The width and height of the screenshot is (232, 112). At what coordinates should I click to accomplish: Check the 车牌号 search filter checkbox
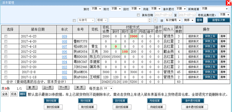tap(74, 20)
